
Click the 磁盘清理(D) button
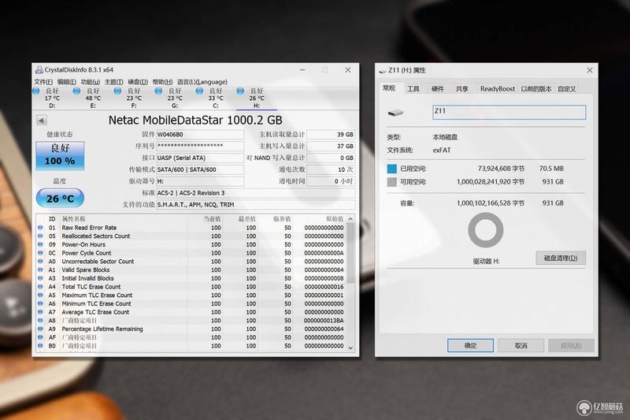(561, 258)
